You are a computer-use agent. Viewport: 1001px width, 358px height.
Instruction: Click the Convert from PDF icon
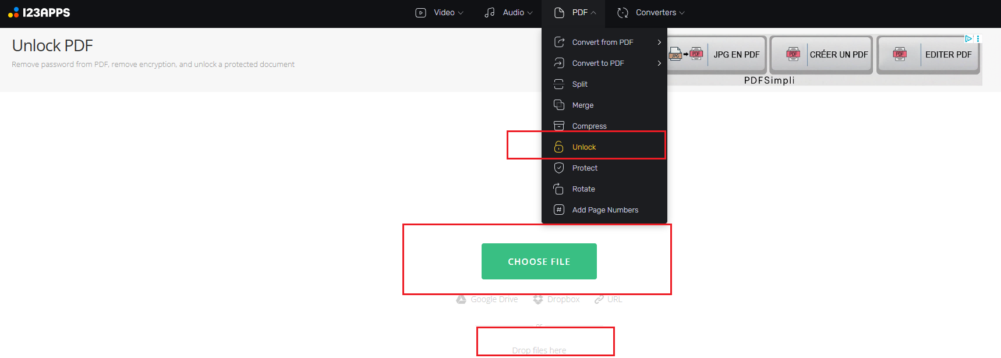559,42
